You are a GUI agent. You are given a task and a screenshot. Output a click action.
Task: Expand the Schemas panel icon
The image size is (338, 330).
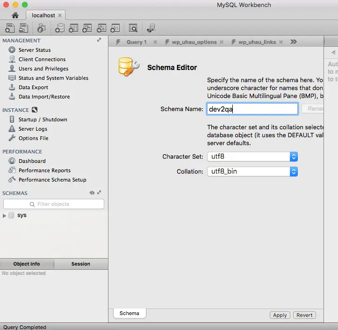click(x=99, y=192)
